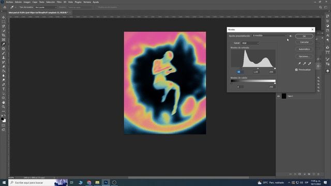Close the Niveles dialog

pos(312,29)
